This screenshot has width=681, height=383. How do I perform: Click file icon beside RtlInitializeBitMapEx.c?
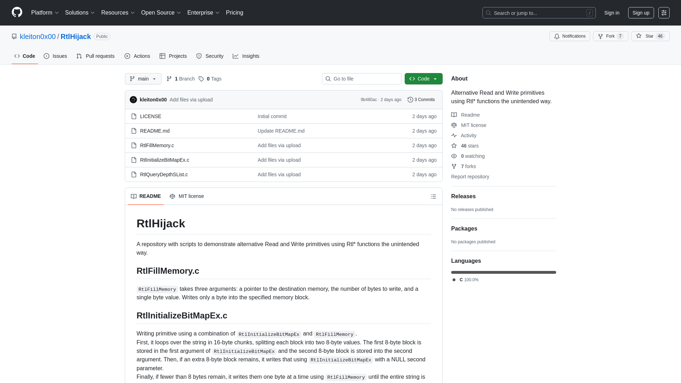click(134, 160)
